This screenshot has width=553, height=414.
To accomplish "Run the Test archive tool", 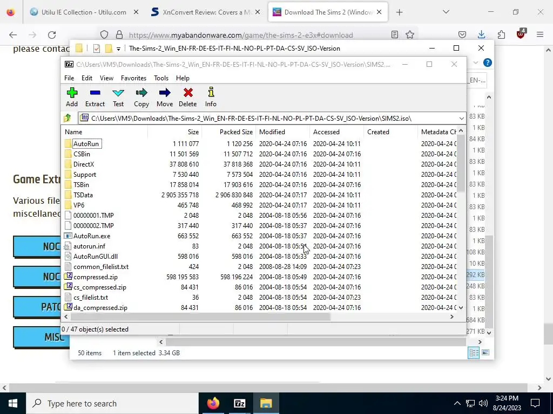I will [x=118, y=97].
